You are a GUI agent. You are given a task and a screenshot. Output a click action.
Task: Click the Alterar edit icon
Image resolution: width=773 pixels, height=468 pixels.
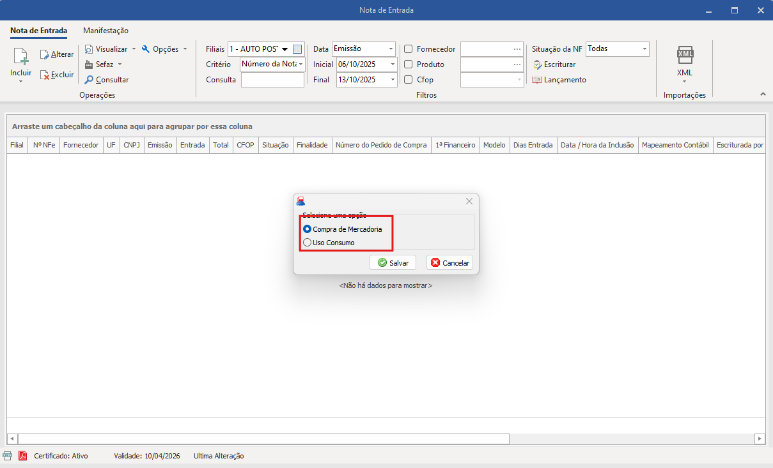coord(45,55)
